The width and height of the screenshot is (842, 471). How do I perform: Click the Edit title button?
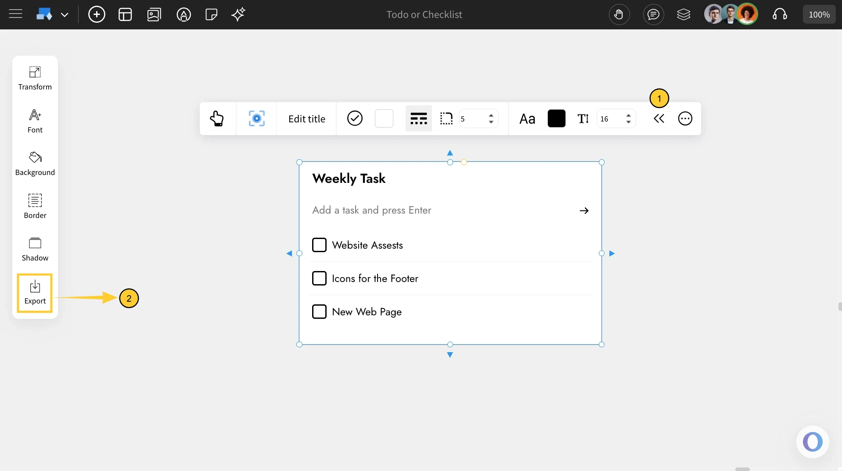pyautogui.click(x=306, y=118)
